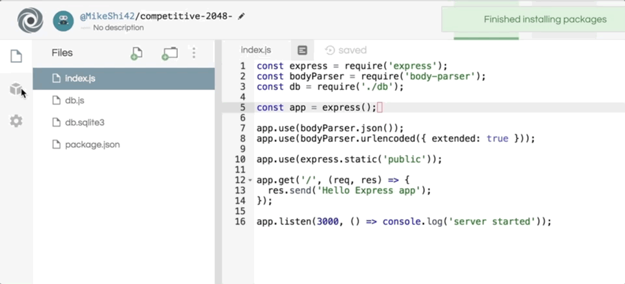Select index.js in the file list

(x=123, y=78)
